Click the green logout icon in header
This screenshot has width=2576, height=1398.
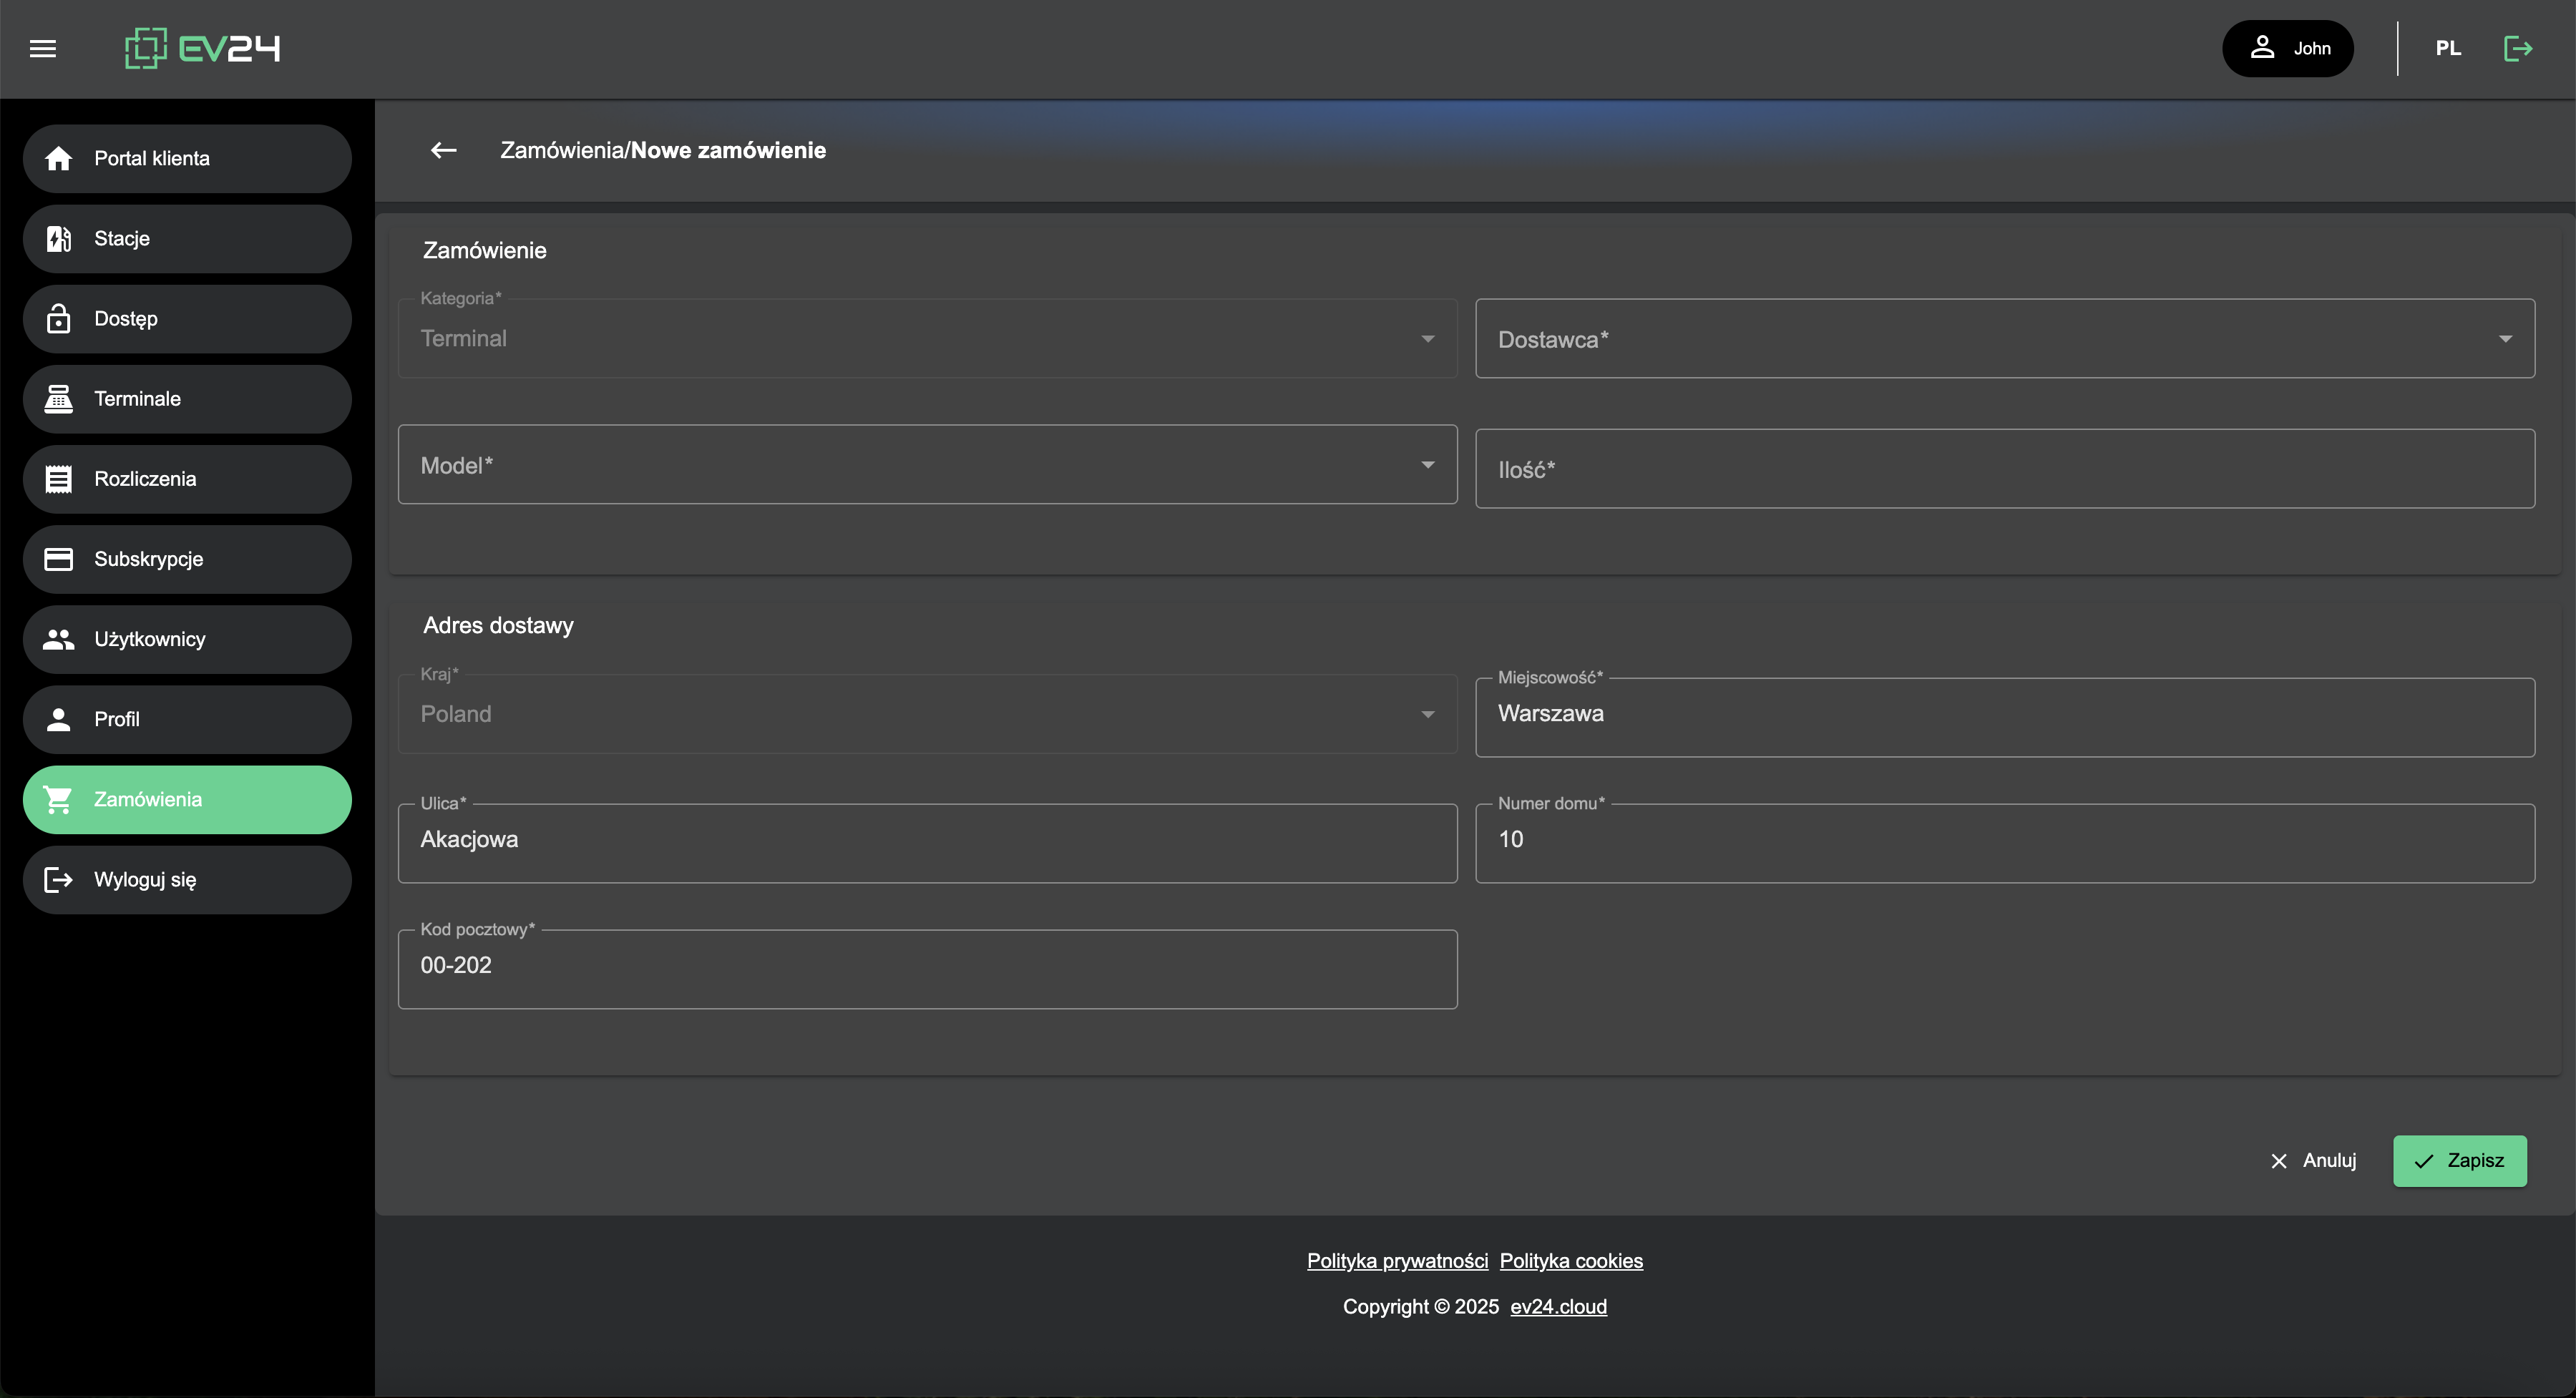pos(2517,48)
